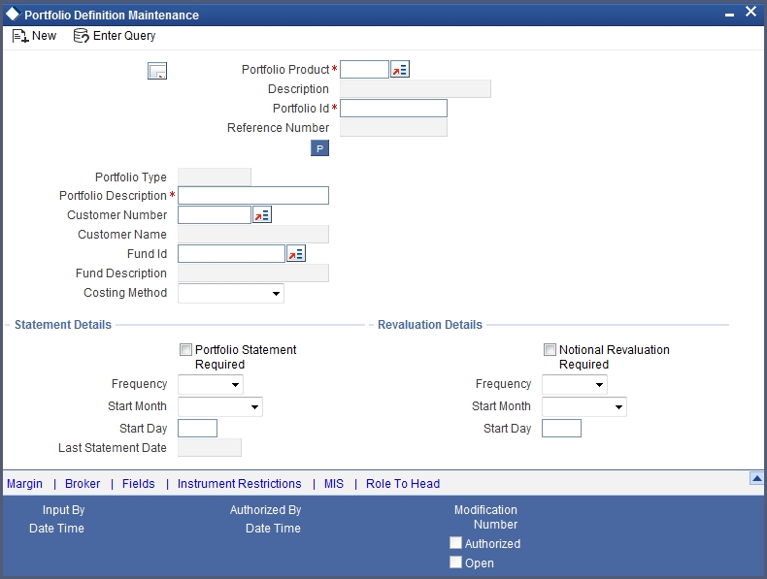Viewport: 767px width, 579px height.
Task: Click the Portfolio Type field
Action: pos(215,177)
